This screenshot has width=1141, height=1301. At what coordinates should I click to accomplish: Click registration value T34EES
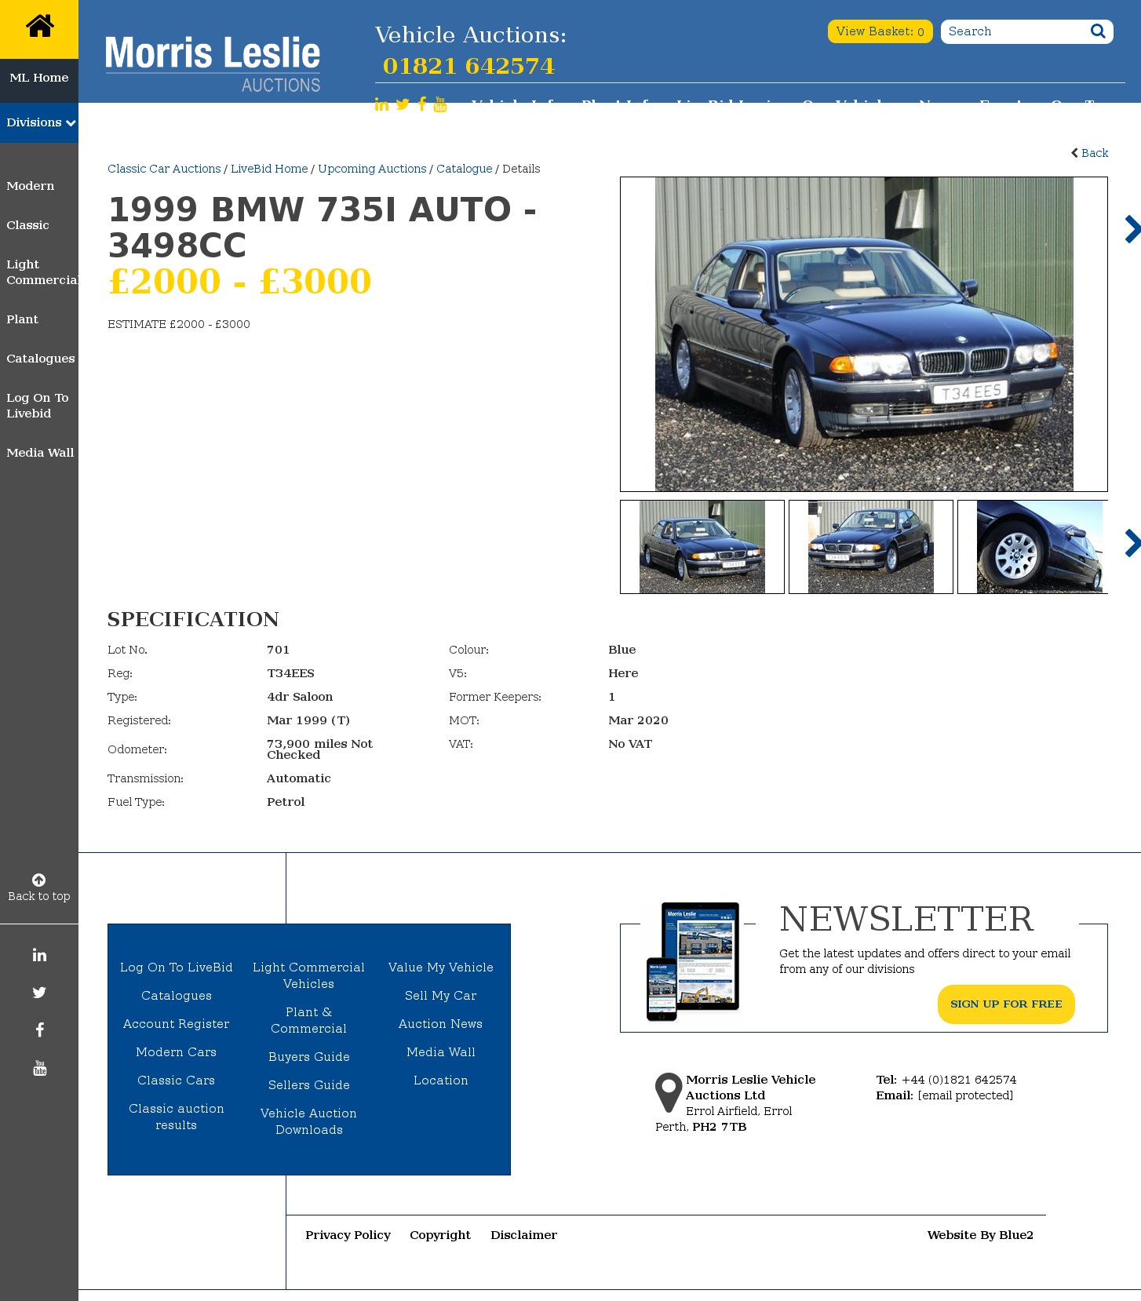pyautogui.click(x=291, y=673)
